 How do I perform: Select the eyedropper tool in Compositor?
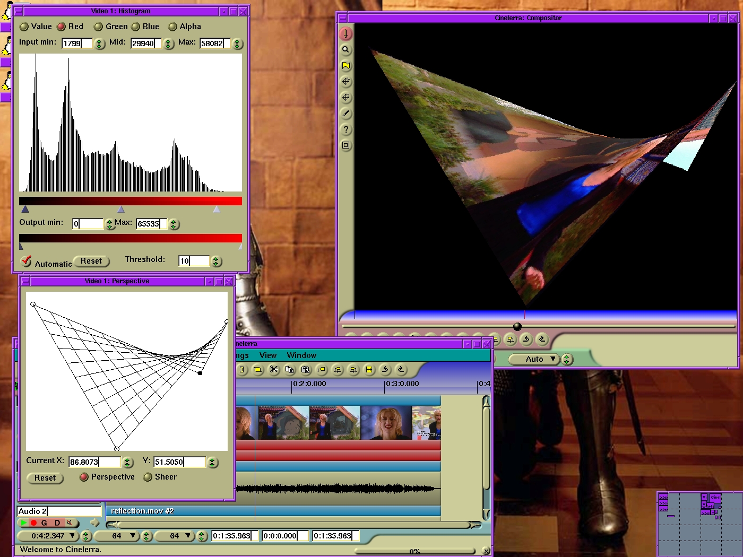tap(345, 114)
